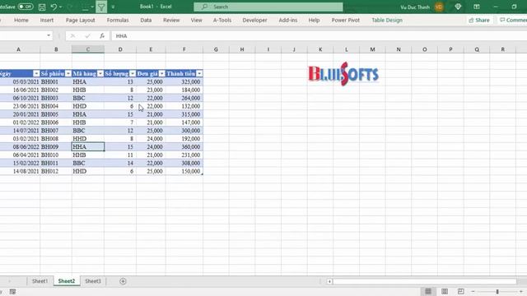Screen dimensions: 527x296
Task: Click the Cancel X icon in formula bar
Action: (x=72, y=36)
